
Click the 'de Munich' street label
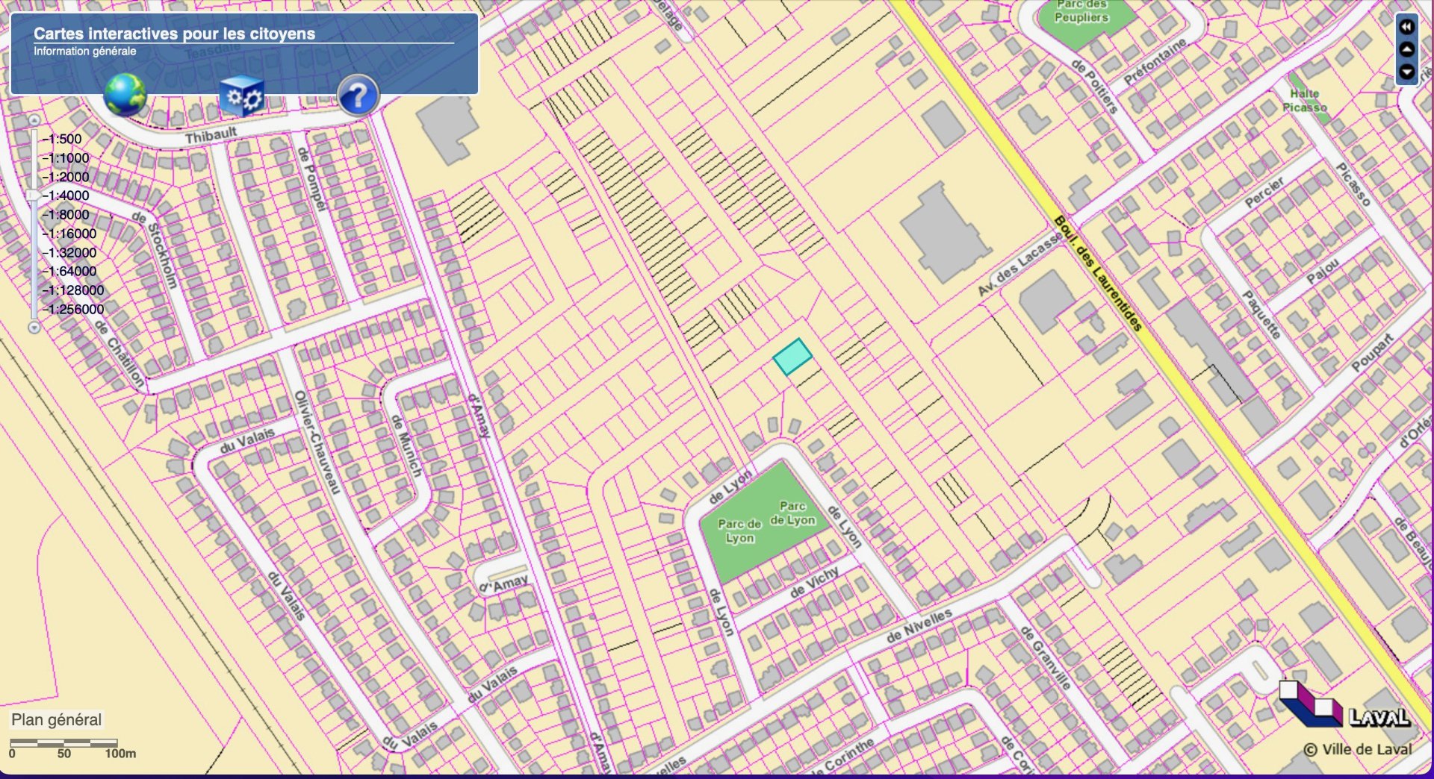point(407,445)
